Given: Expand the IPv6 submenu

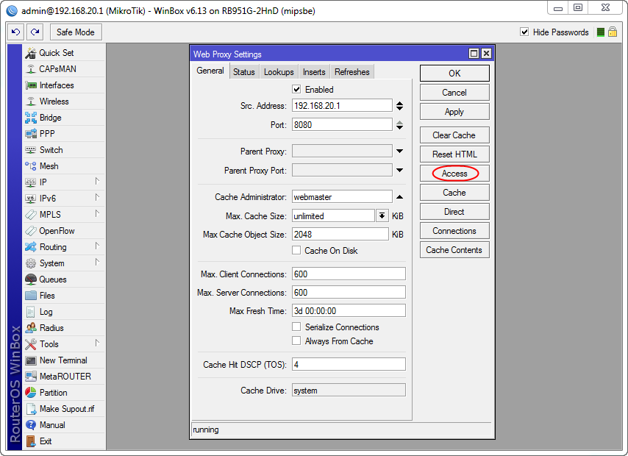Looking at the screenshot, I should pyautogui.click(x=97, y=198).
